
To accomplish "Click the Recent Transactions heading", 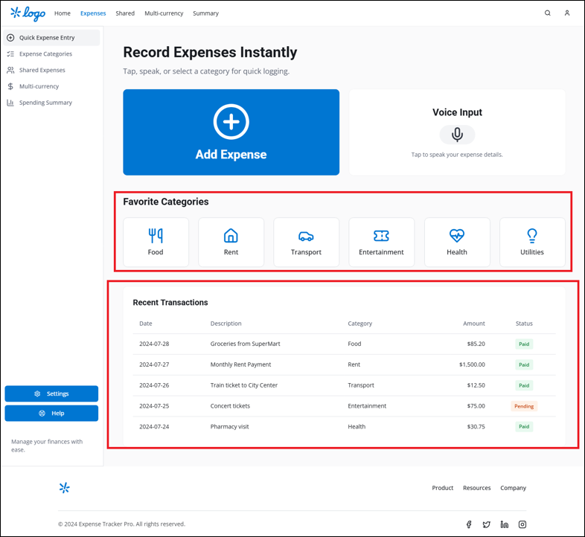I will pyautogui.click(x=170, y=303).
